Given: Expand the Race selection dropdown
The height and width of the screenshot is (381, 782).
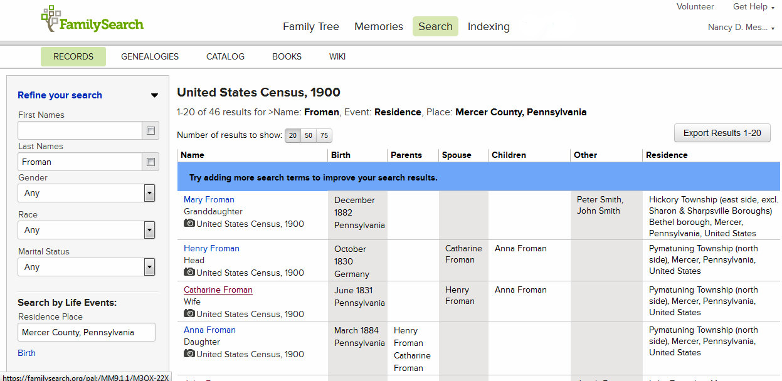Looking at the screenshot, I should [x=149, y=230].
